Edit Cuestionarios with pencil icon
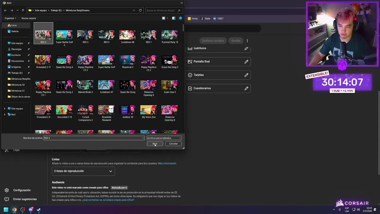The image size is (380, 214). click(x=246, y=88)
